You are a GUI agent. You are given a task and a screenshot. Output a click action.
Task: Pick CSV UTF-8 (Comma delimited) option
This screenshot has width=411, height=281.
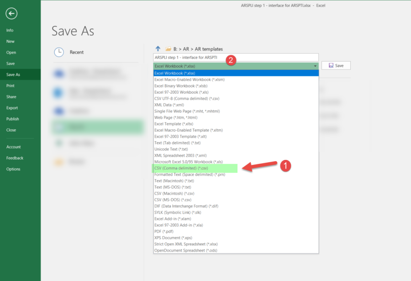187,98
